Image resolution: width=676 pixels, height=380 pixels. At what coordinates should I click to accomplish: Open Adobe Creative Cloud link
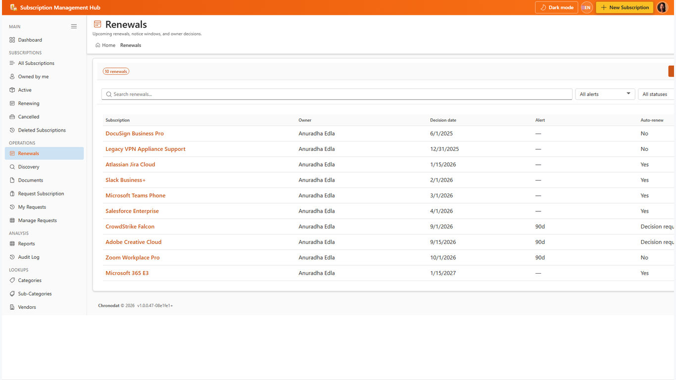click(x=134, y=242)
